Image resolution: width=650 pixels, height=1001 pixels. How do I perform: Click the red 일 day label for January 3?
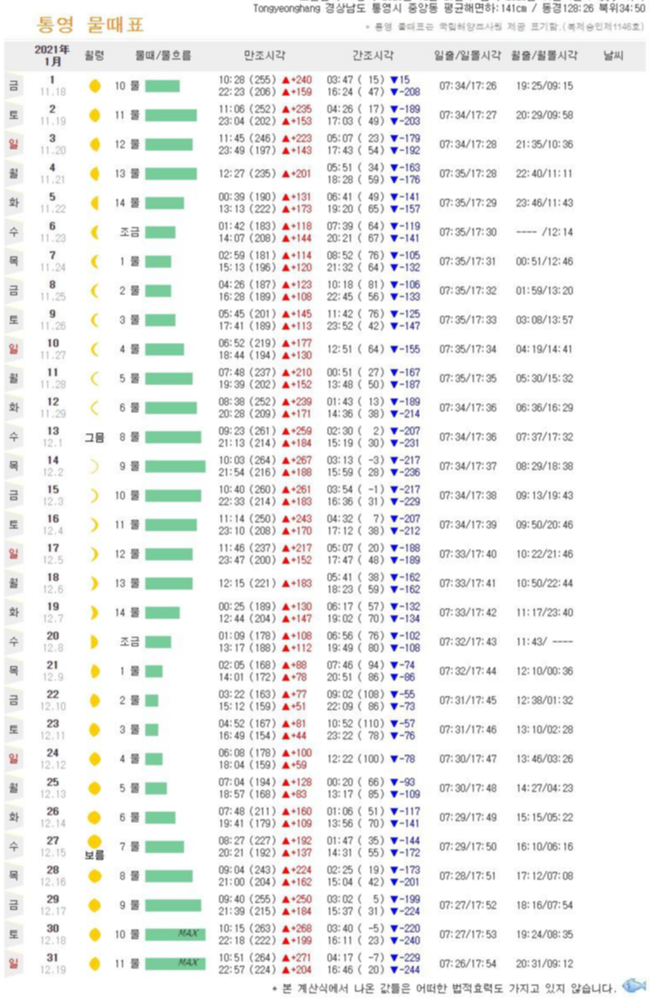click(14, 145)
